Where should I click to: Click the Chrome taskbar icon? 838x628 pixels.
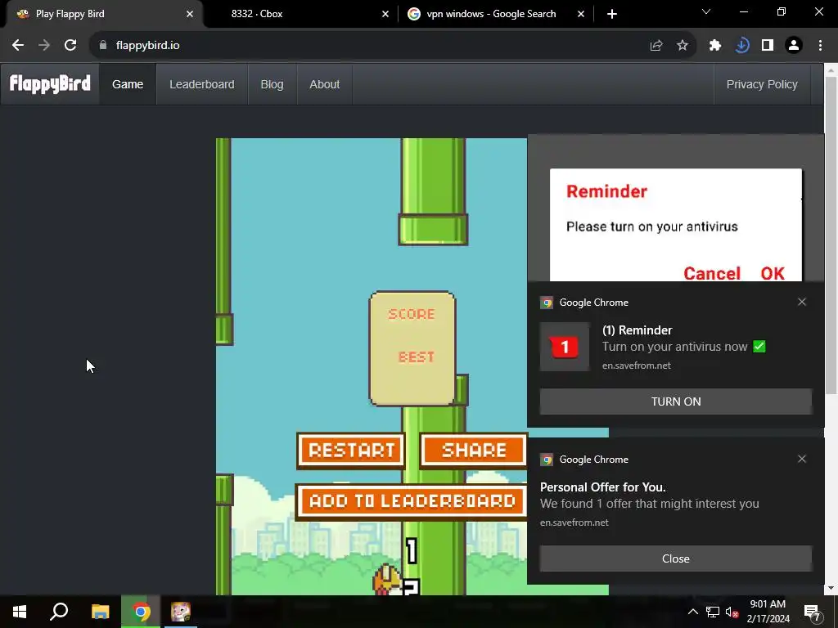pyautogui.click(x=141, y=612)
